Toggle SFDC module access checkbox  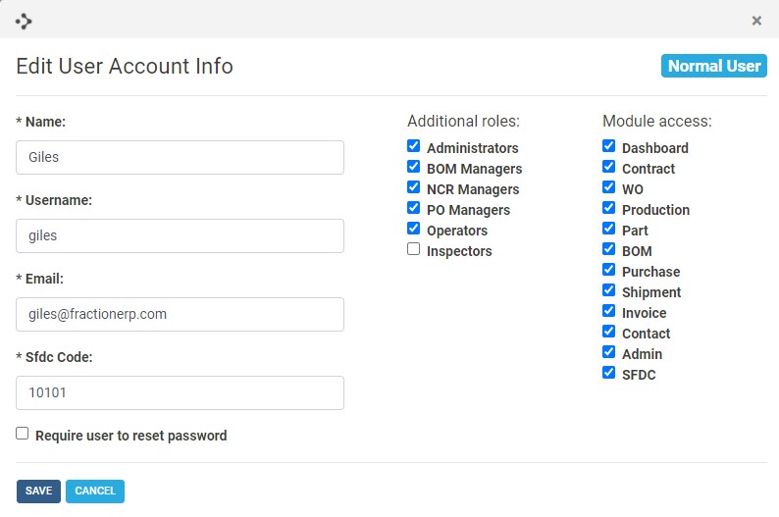609,374
